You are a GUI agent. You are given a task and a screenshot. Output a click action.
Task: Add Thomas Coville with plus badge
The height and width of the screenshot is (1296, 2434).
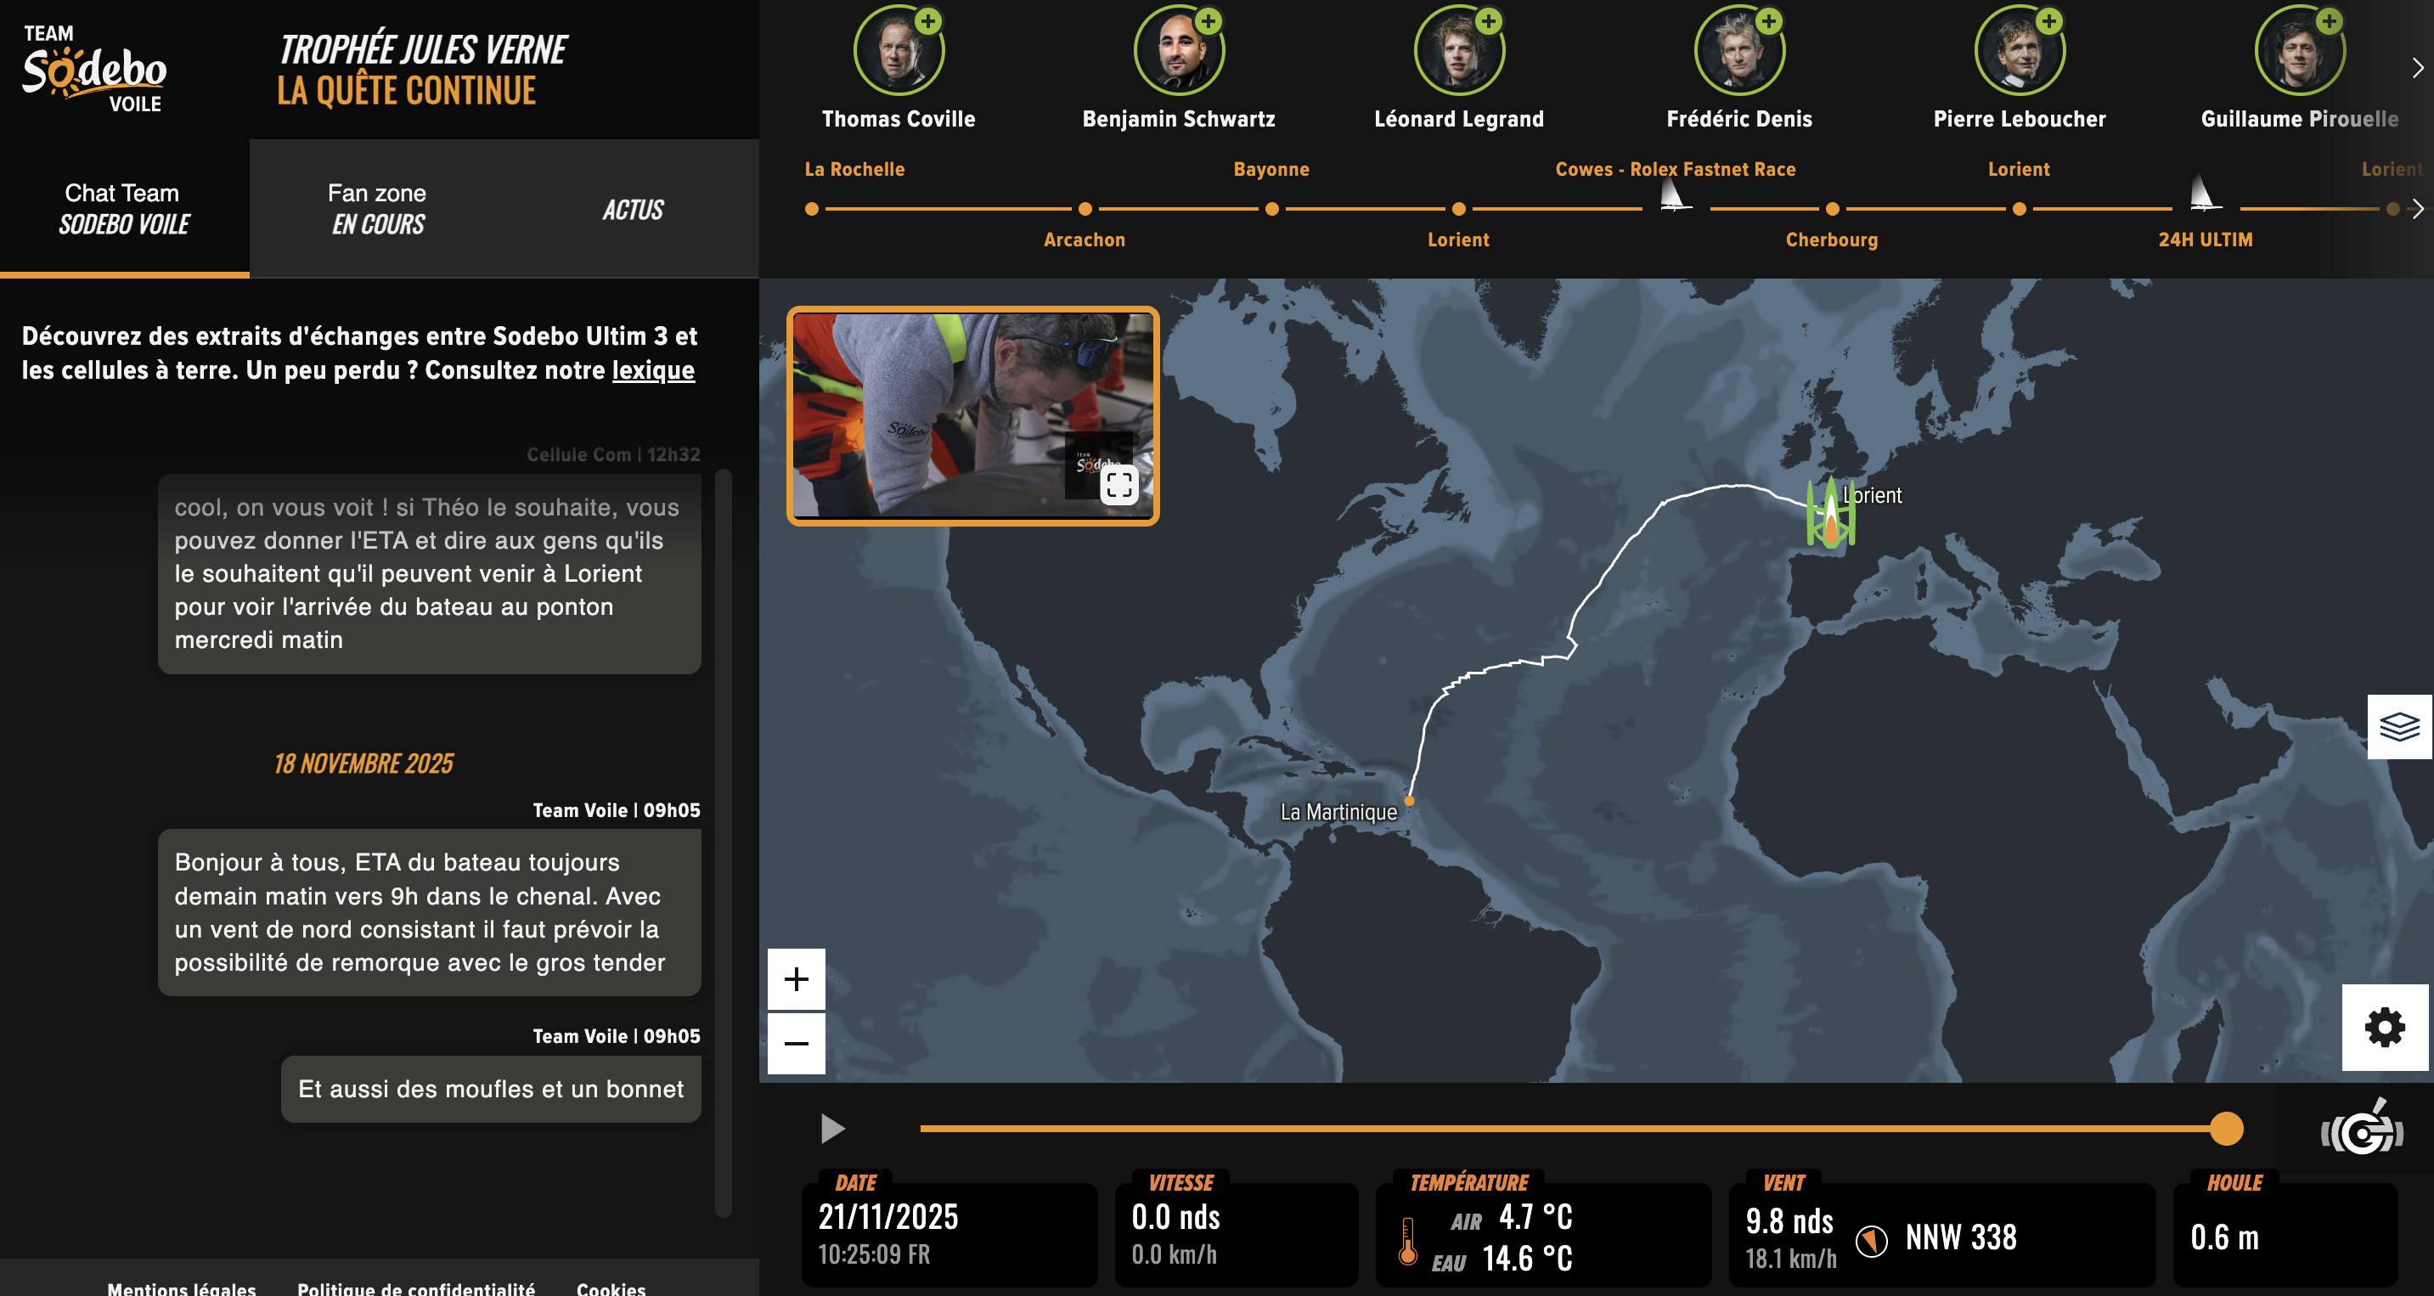(928, 20)
